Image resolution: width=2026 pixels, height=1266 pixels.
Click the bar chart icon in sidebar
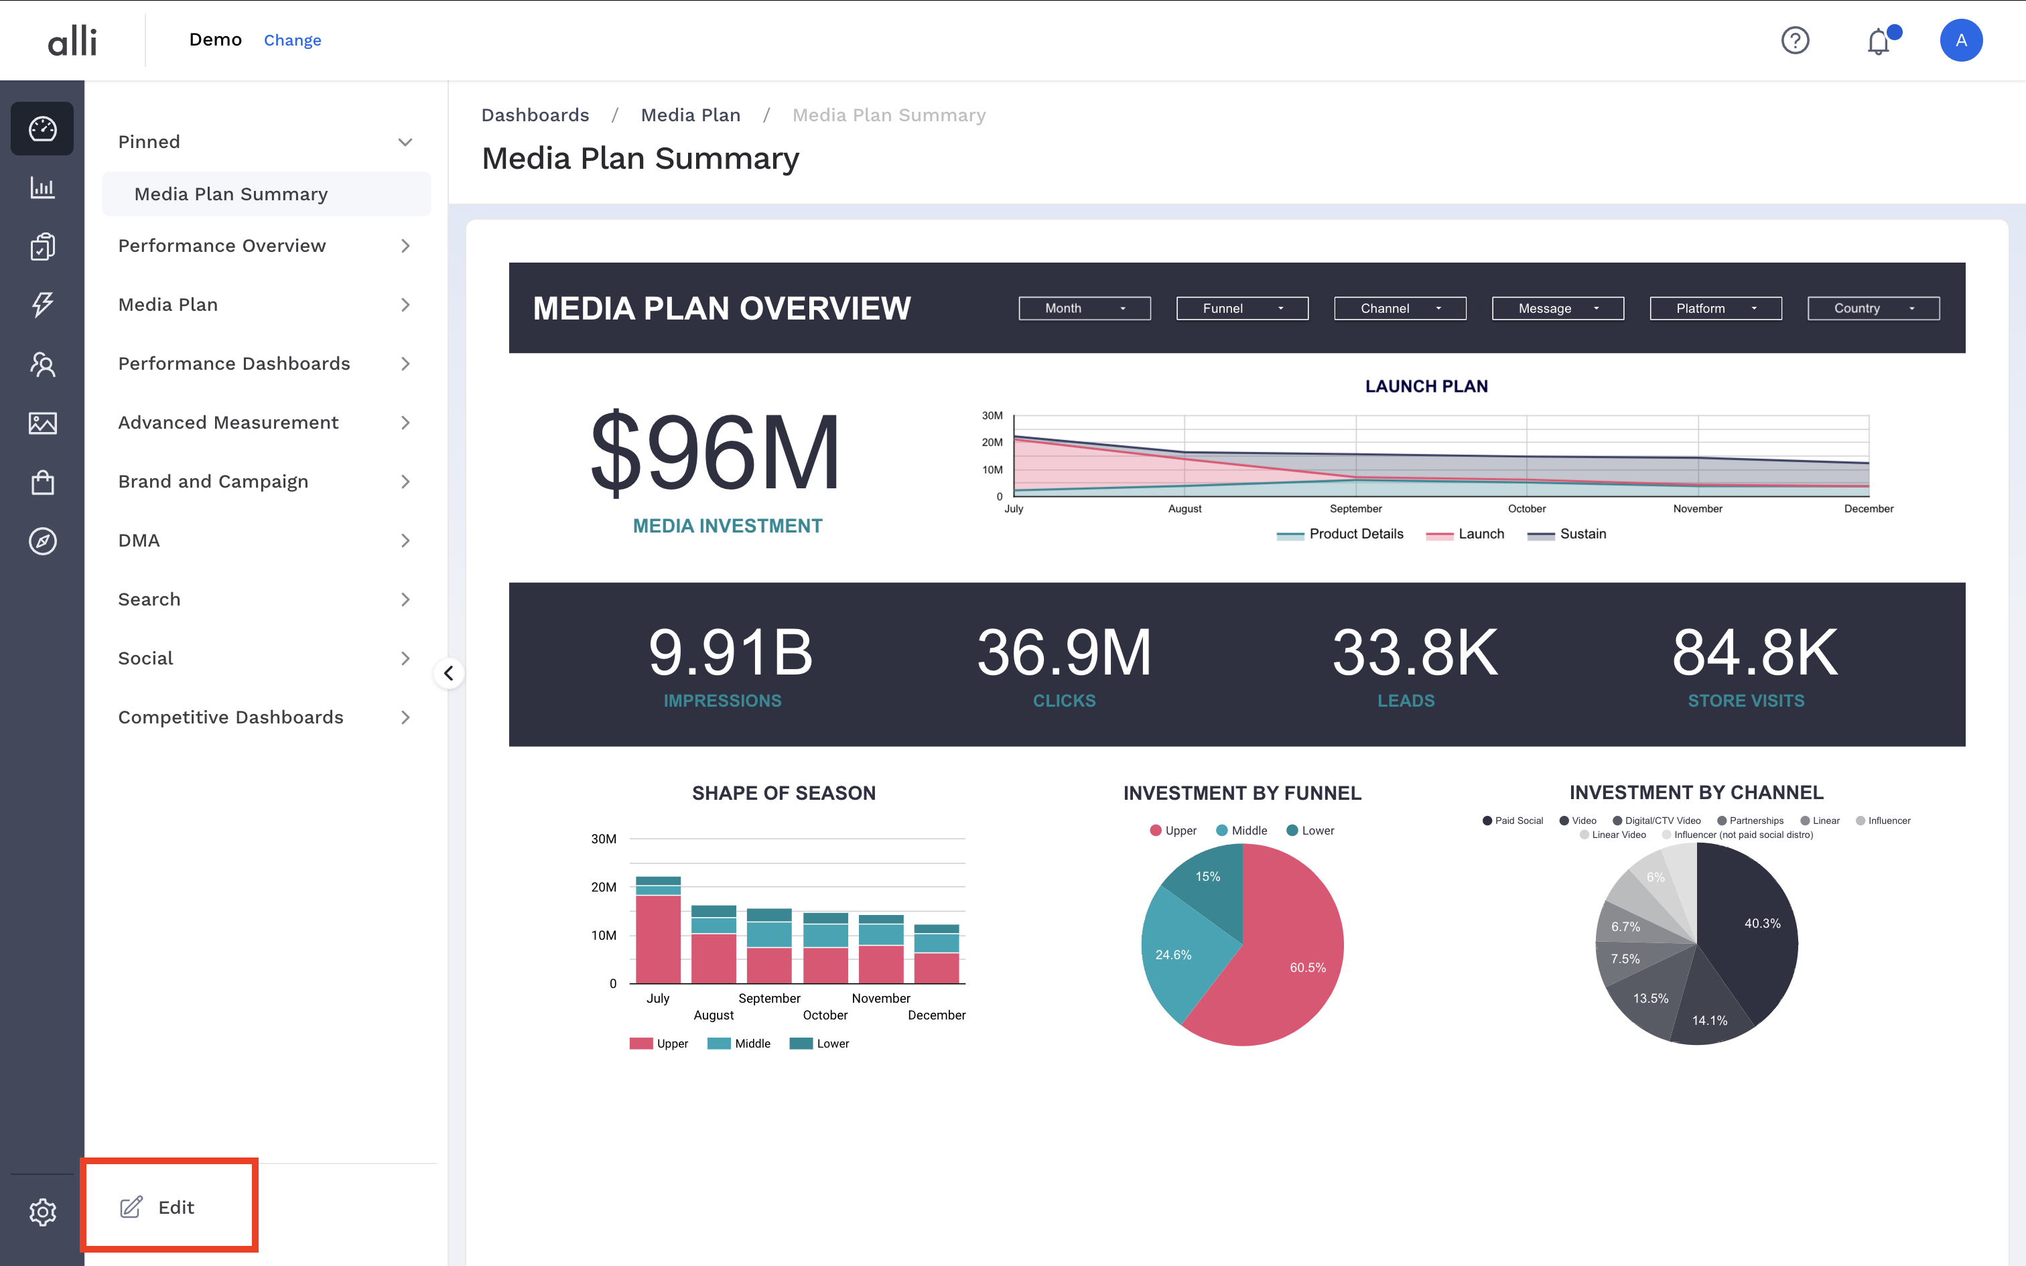[43, 188]
